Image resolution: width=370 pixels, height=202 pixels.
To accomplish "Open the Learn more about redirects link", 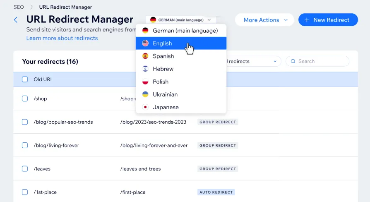I will [62, 38].
